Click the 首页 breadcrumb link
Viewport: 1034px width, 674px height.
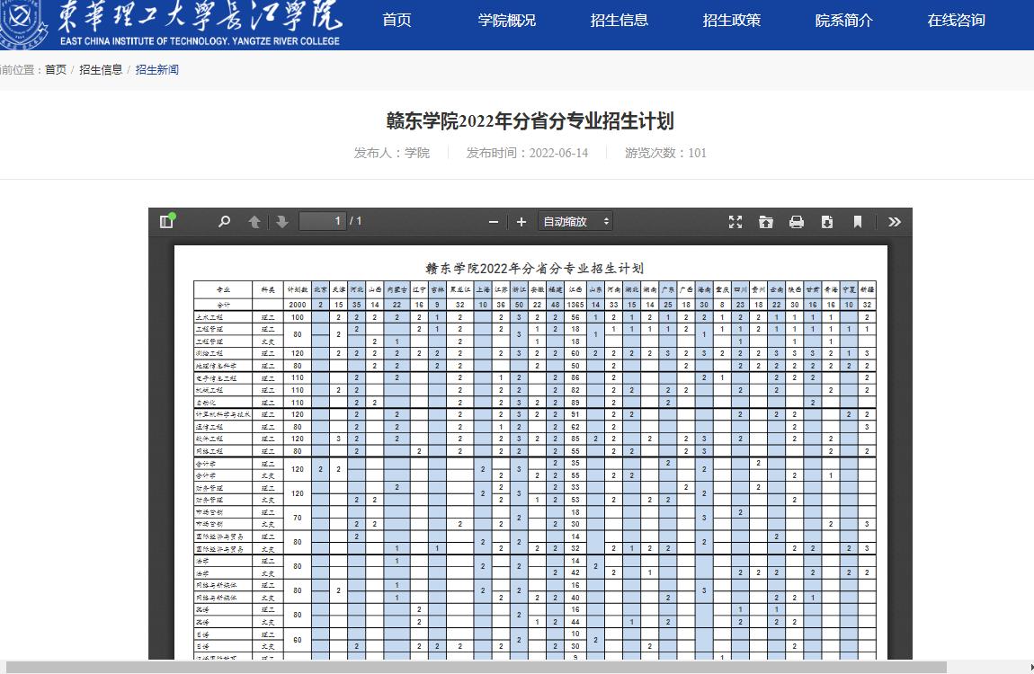pyautogui.click(x=56, y=70)
